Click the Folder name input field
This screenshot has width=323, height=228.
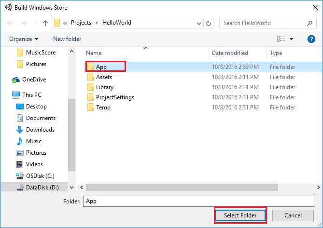[198, 201]
